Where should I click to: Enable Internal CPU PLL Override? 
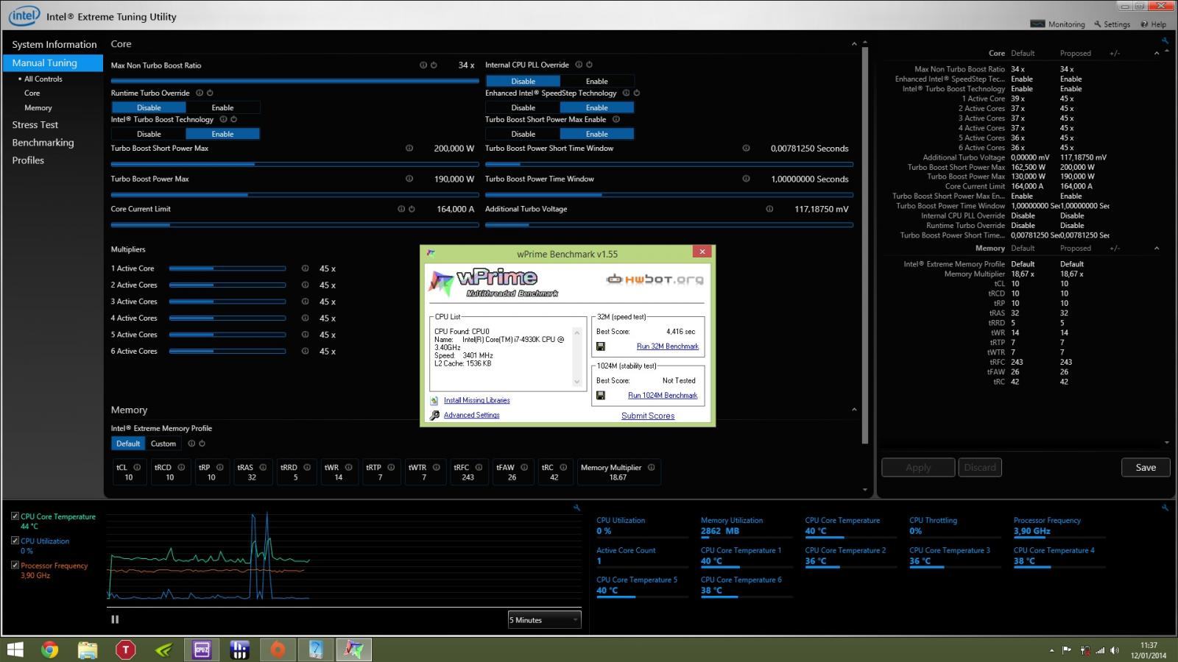point(597,81)
